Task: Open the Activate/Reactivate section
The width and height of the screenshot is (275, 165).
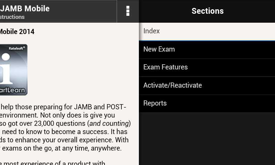Action: (207, 85)
